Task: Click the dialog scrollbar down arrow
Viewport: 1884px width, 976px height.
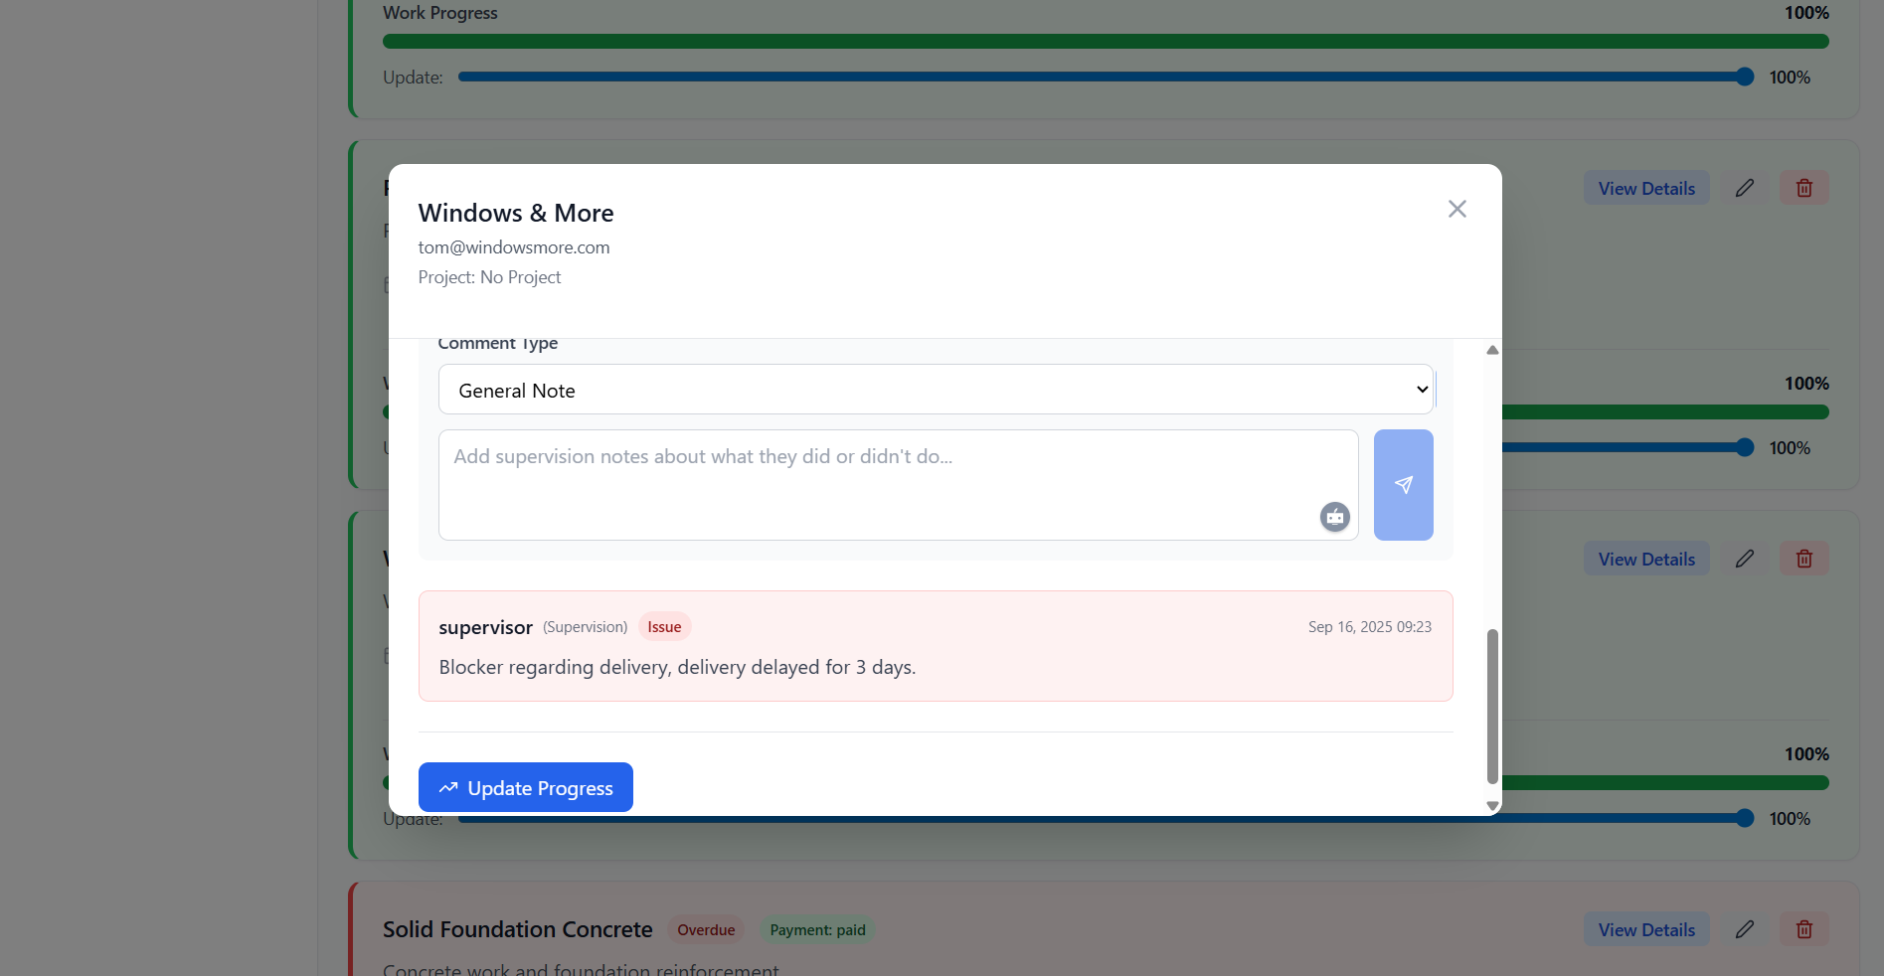Action: click(1492, 805)
